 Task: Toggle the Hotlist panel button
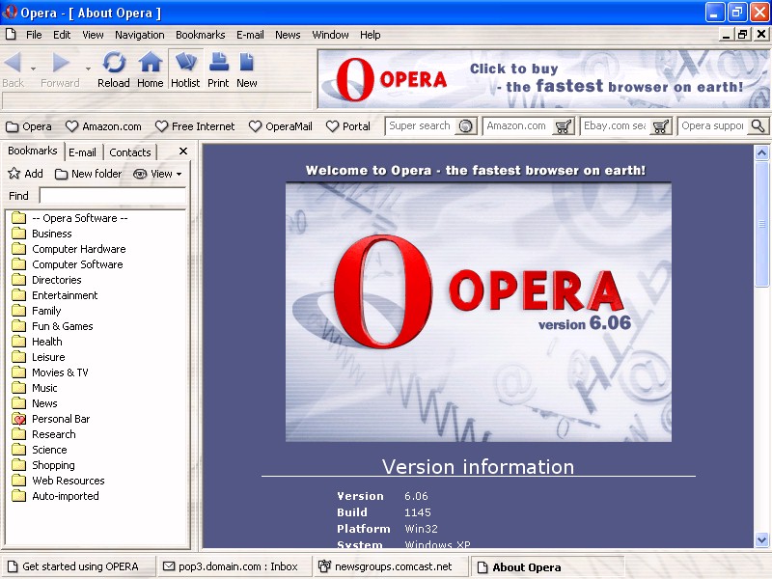(x=185, y=69)
